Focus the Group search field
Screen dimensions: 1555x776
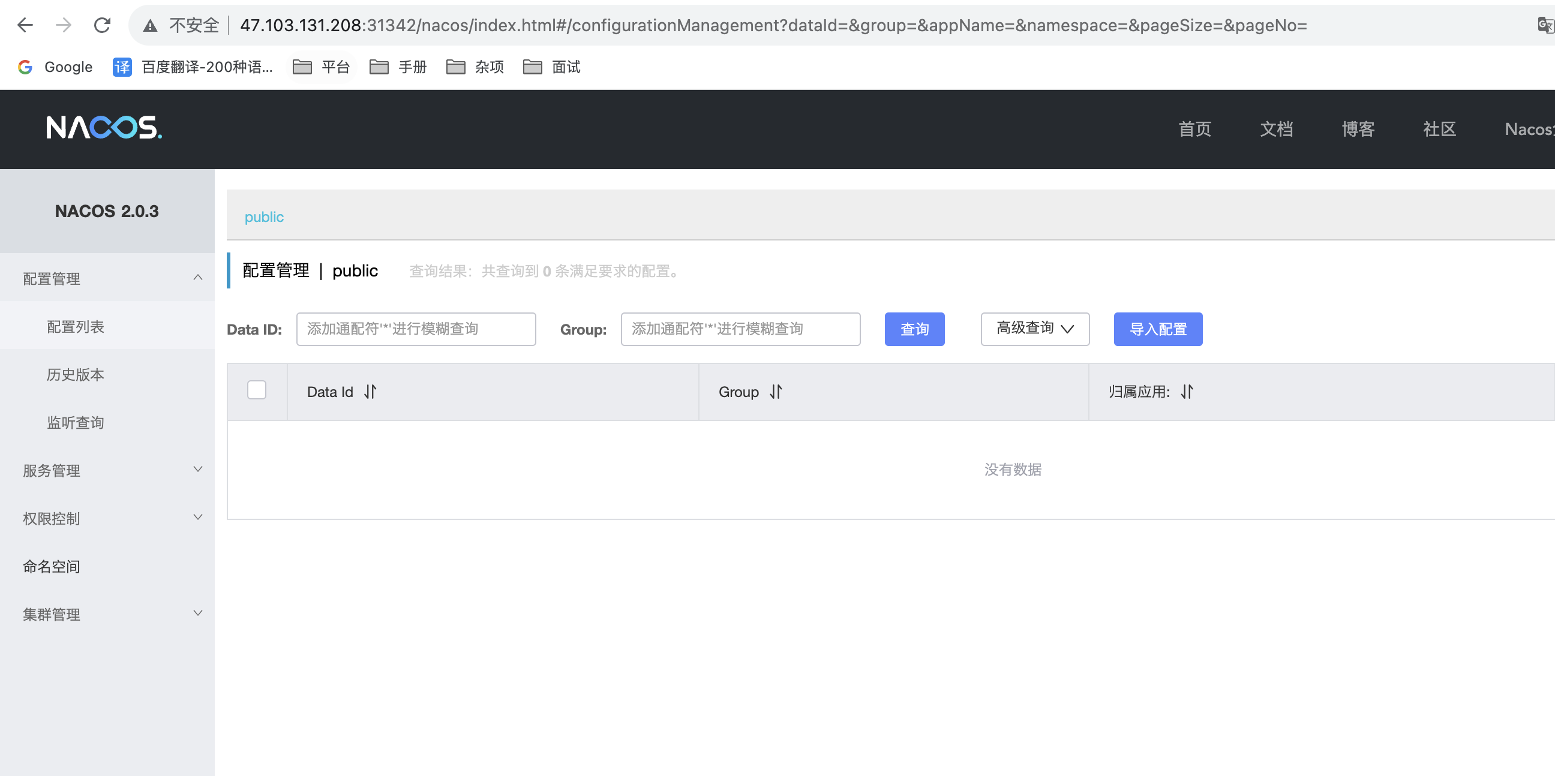point(741,329)
